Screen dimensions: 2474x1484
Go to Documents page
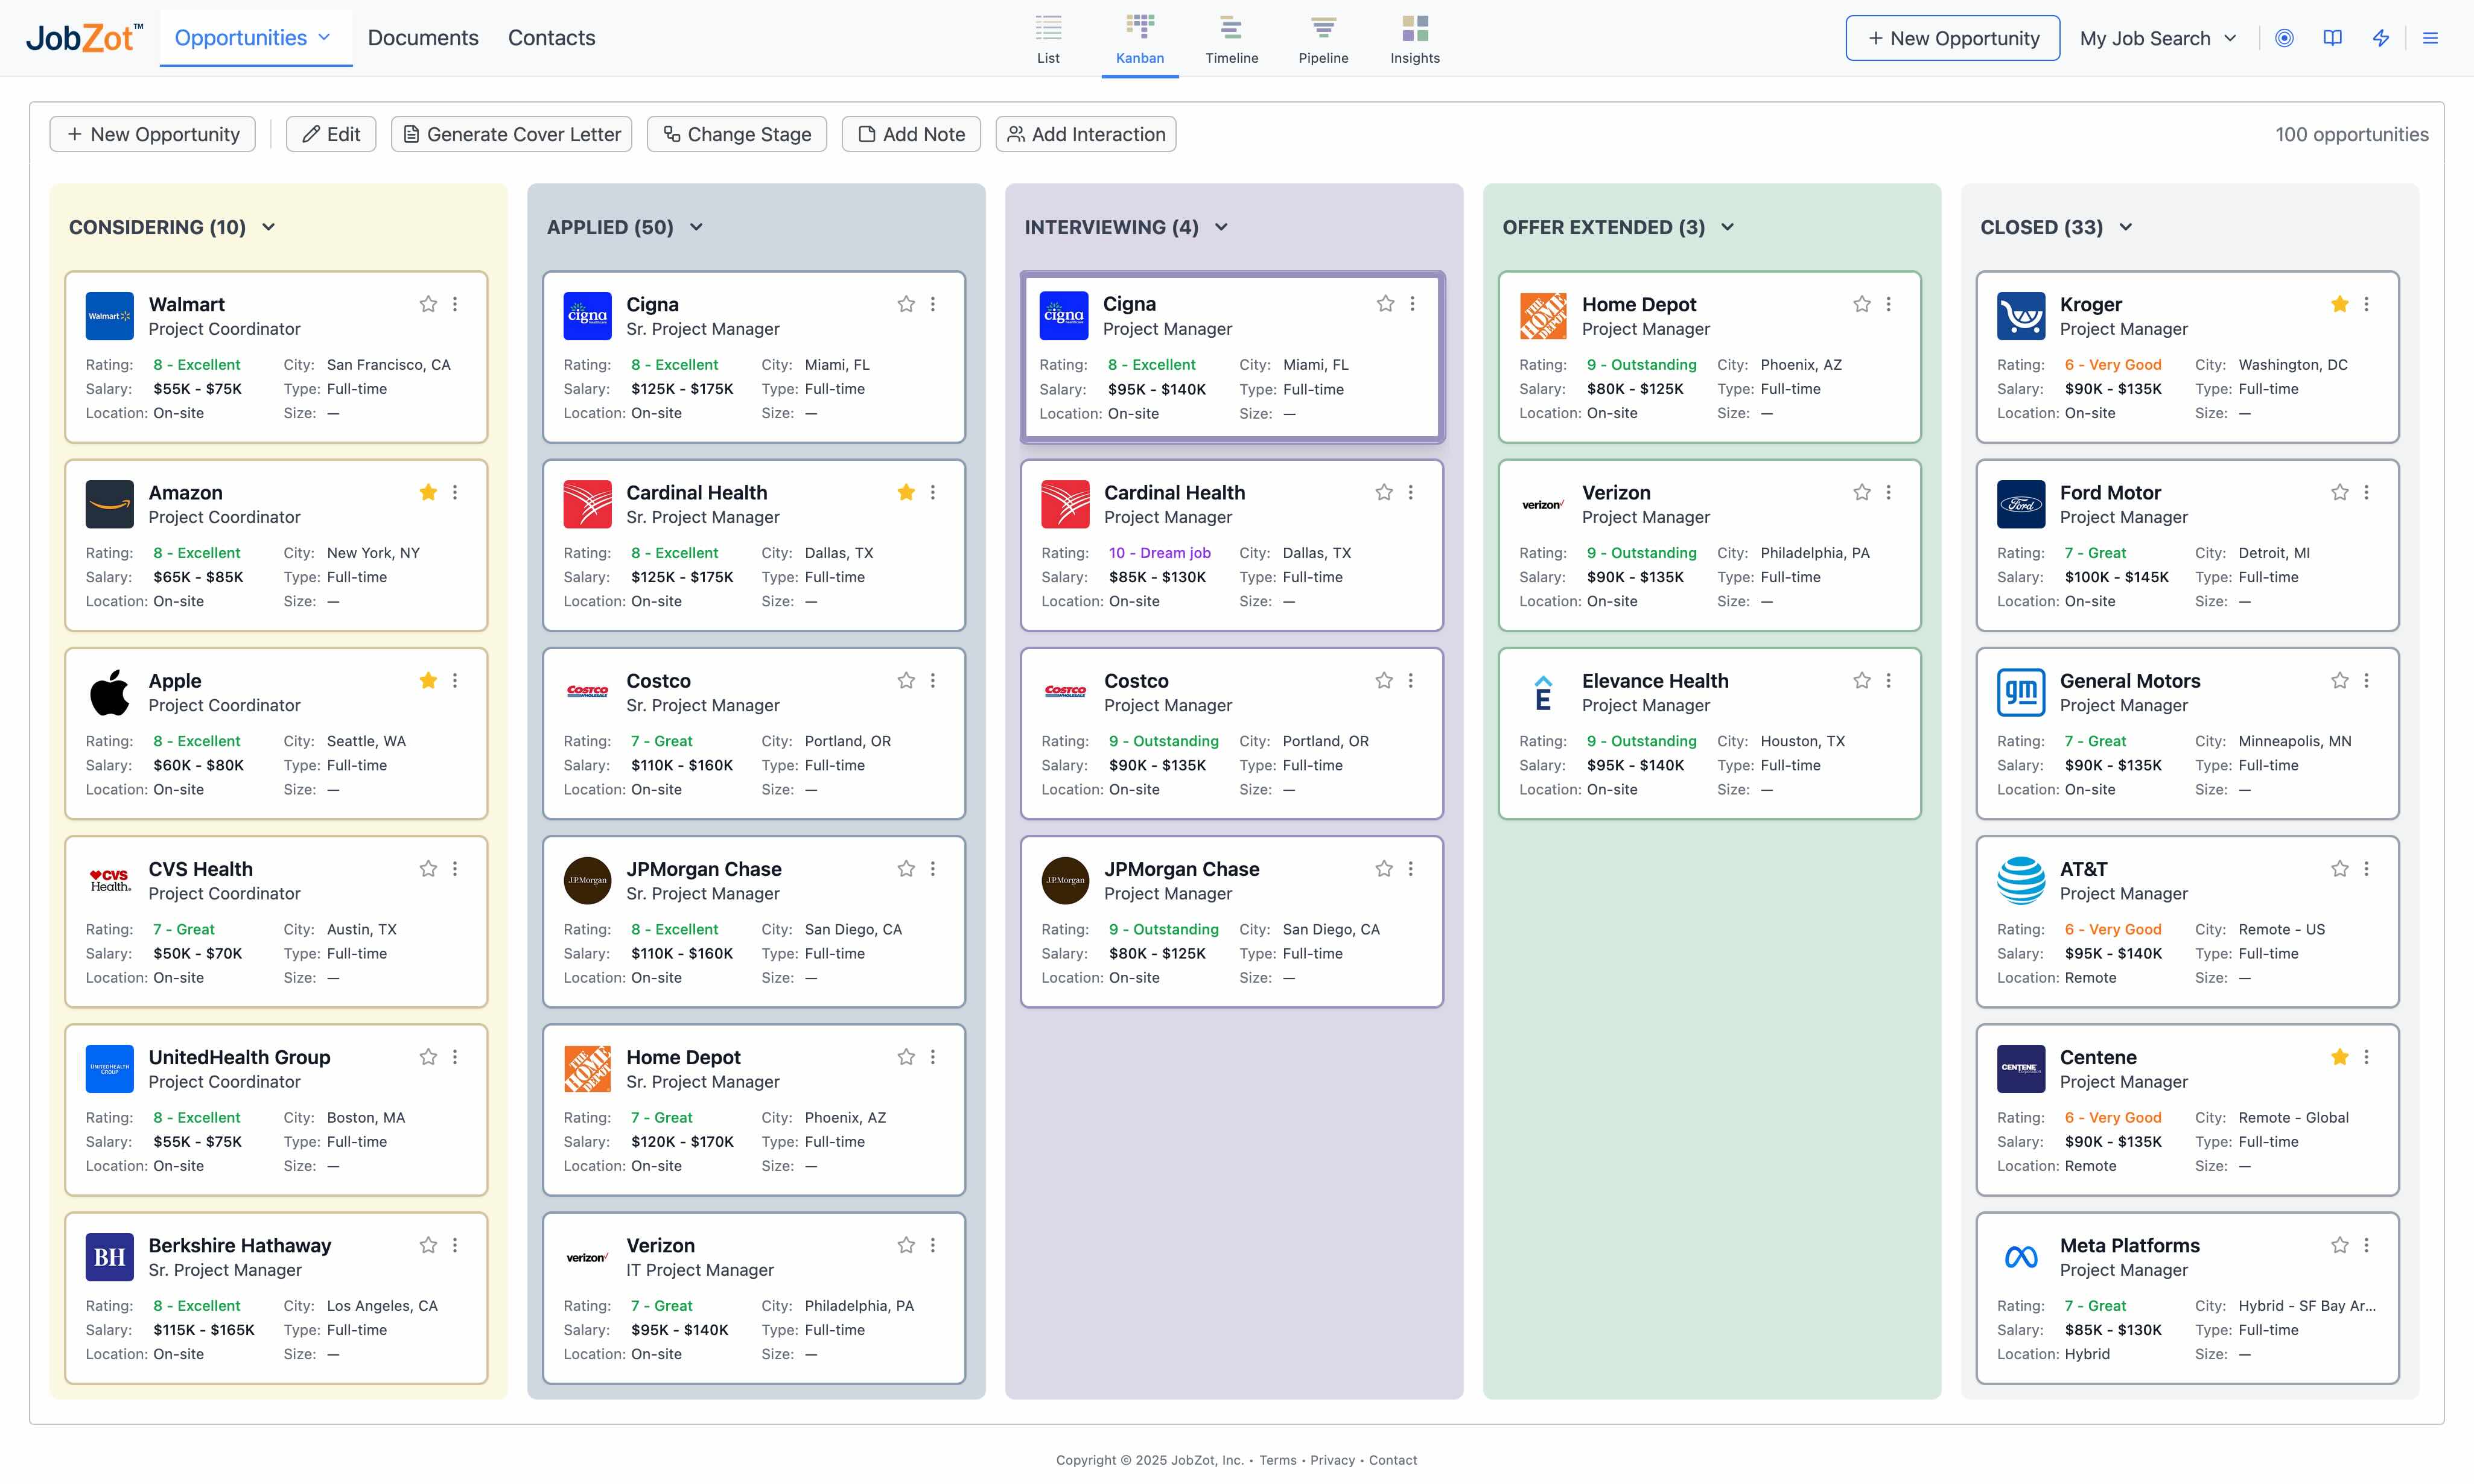[423, 38]
